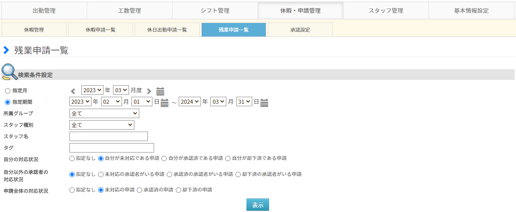The width and height of the screenshot is (516, 212).
Task: Select 承認済の申請 radio option
Action: click(139, 190)
